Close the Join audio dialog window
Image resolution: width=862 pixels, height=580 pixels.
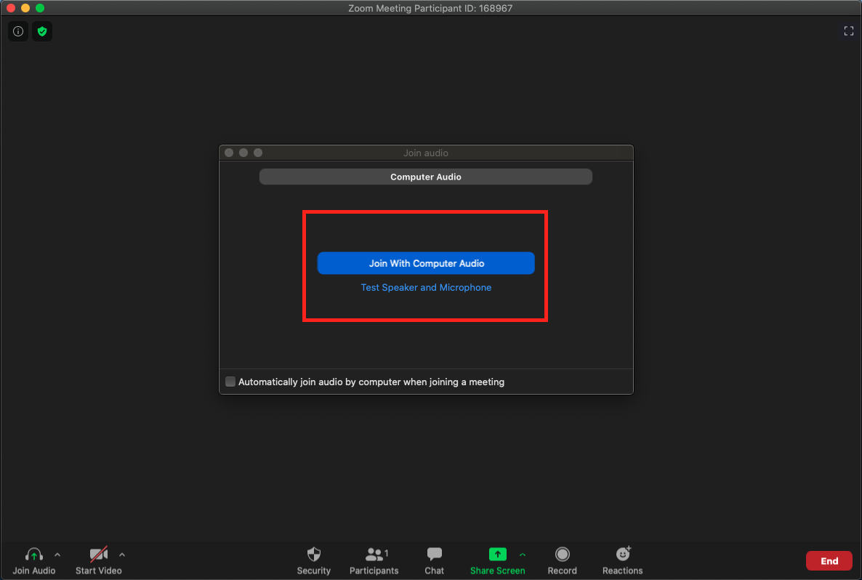tap(229, 153)
